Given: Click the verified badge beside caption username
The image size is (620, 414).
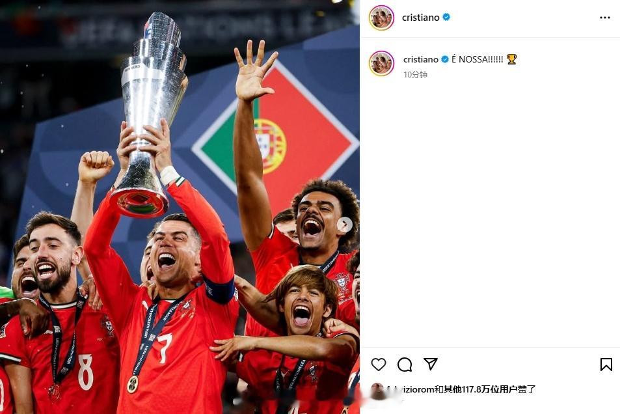Looking at the screenshot, I should pyautogui.click(x=445, y=59).
